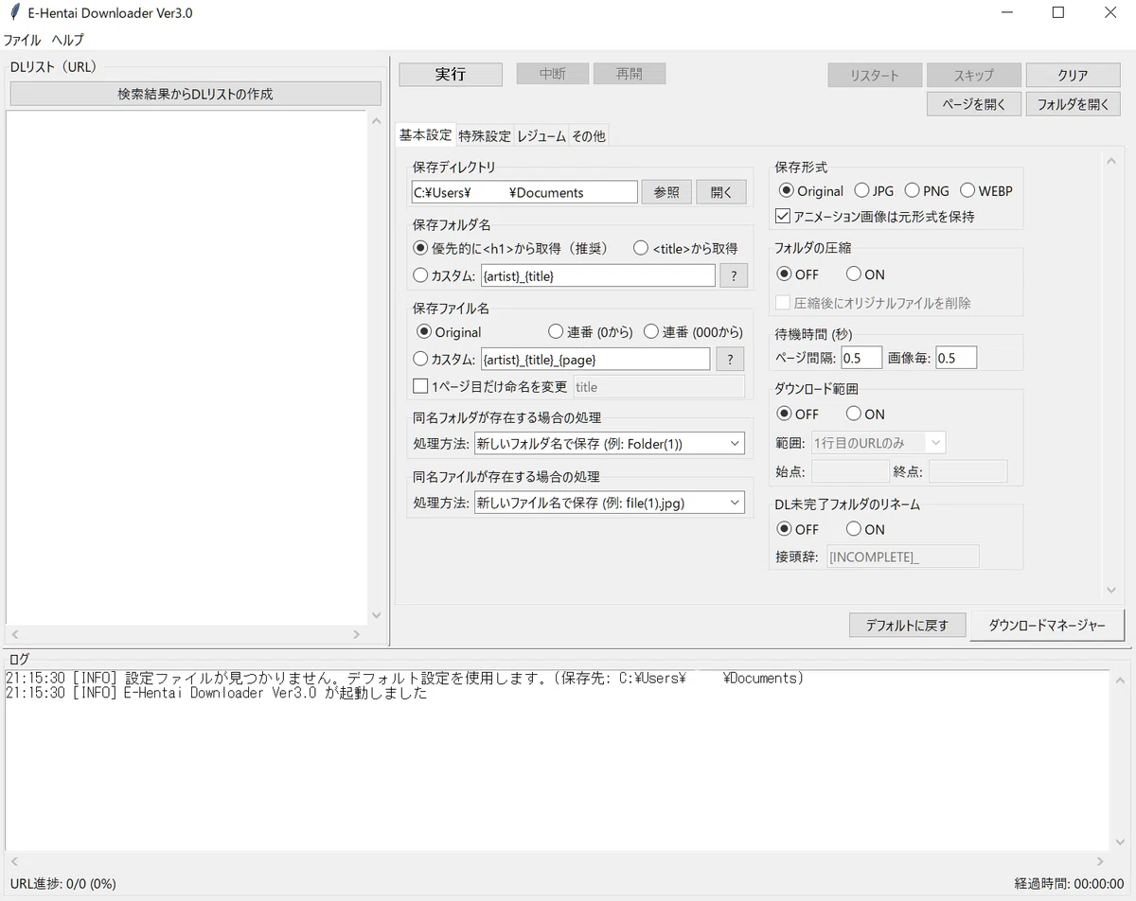Maximize the application window
The image size is (1136, 901).
[x=1058, y=13]
